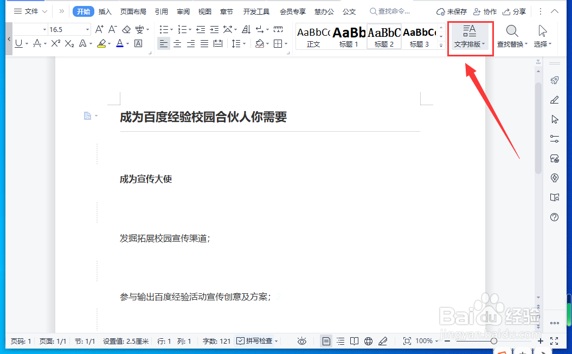Clear formatting with the eraser icon
Screen dimensions: 572x354
[x=126, y=29]
